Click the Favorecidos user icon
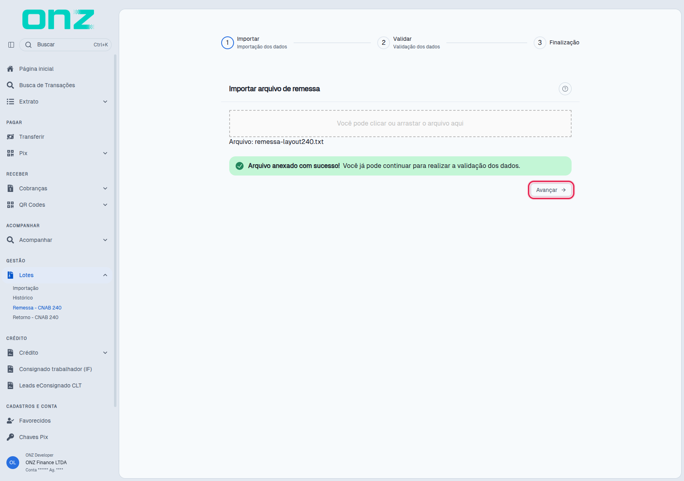The image size is (684, 481). pyautogui.click(x=10, y=421)
